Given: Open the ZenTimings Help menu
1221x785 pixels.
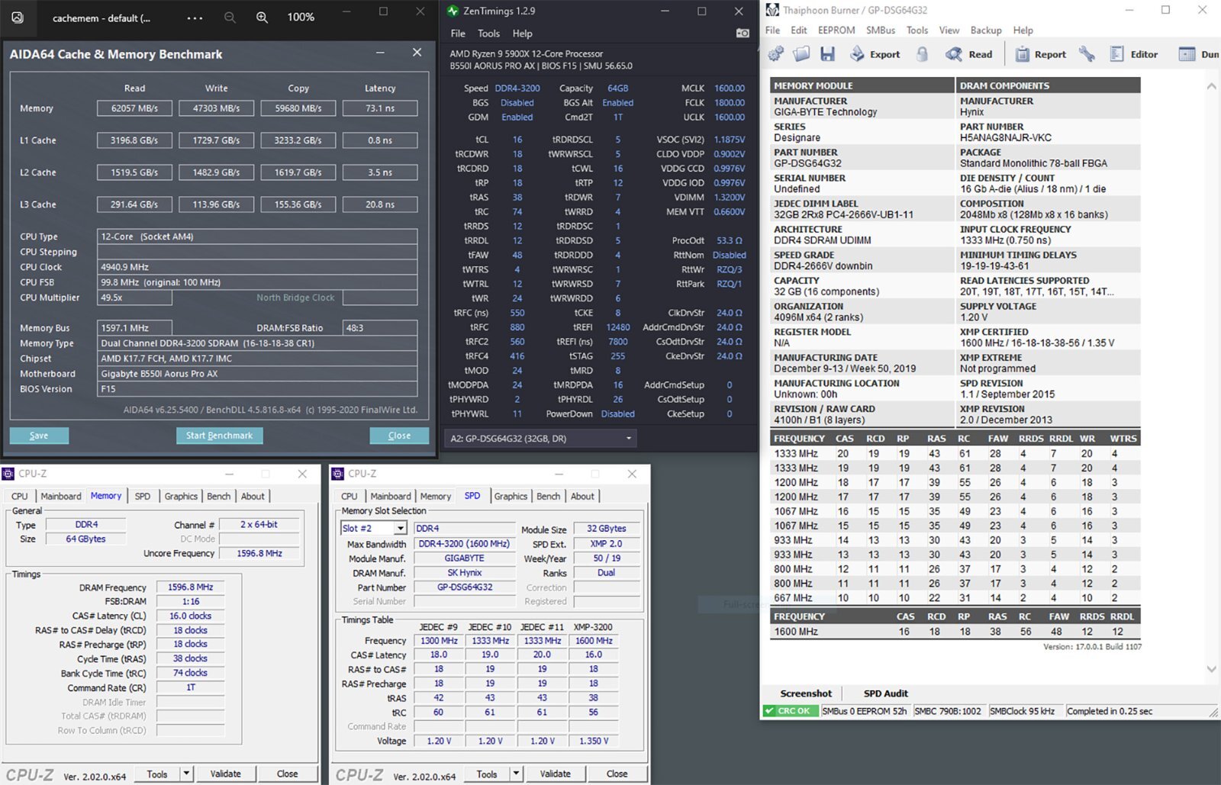Looking at the screenshot, I should tap(523, 34).
